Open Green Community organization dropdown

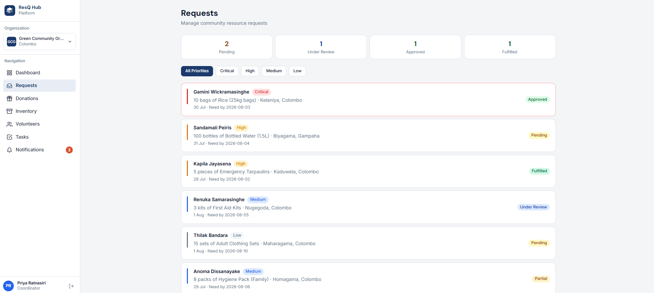click(40, 42)
